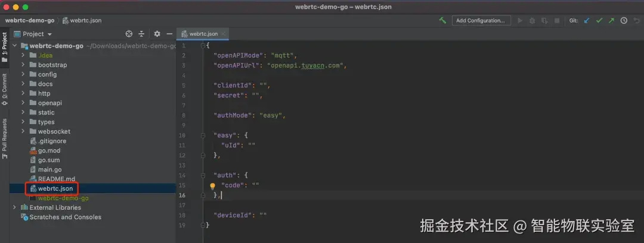The height and width of the screenshot is (243, 644).
Task: Expand the openapi folder
Action: [23, 103]
